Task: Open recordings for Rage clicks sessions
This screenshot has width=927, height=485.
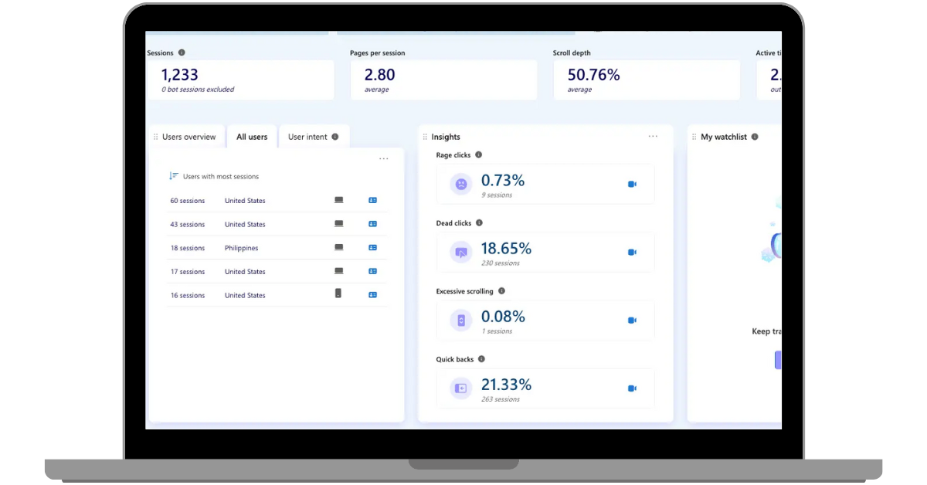Action: click(632, 185)
